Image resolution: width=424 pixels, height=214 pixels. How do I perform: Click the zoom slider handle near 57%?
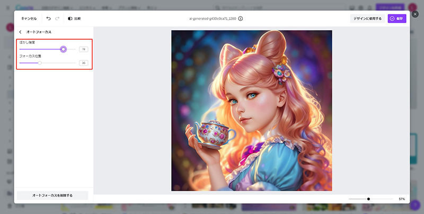pos(368,199)
